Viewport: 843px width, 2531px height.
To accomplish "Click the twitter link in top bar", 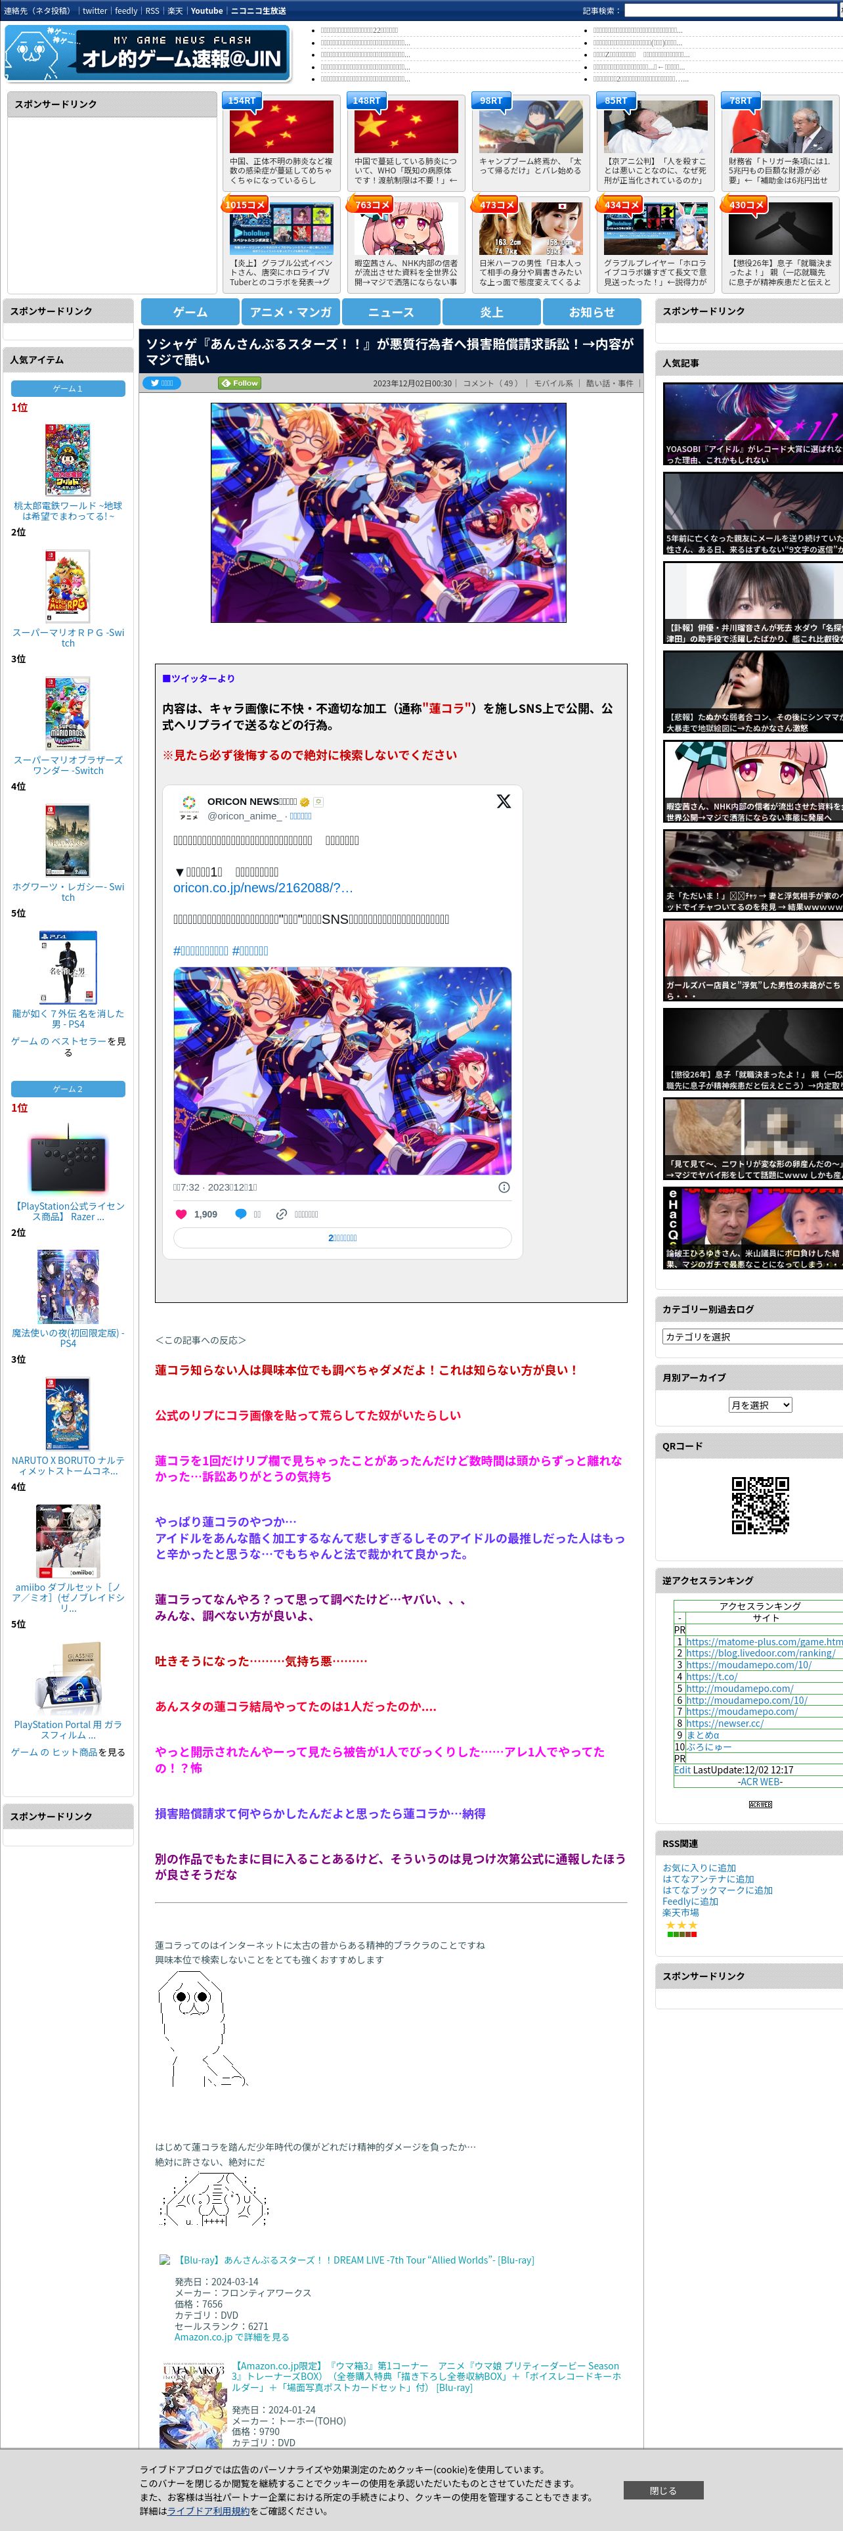I will [x=94, y=11].
